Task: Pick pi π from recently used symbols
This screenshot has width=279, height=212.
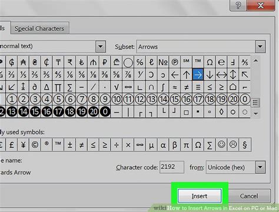Action: [187, 145]
